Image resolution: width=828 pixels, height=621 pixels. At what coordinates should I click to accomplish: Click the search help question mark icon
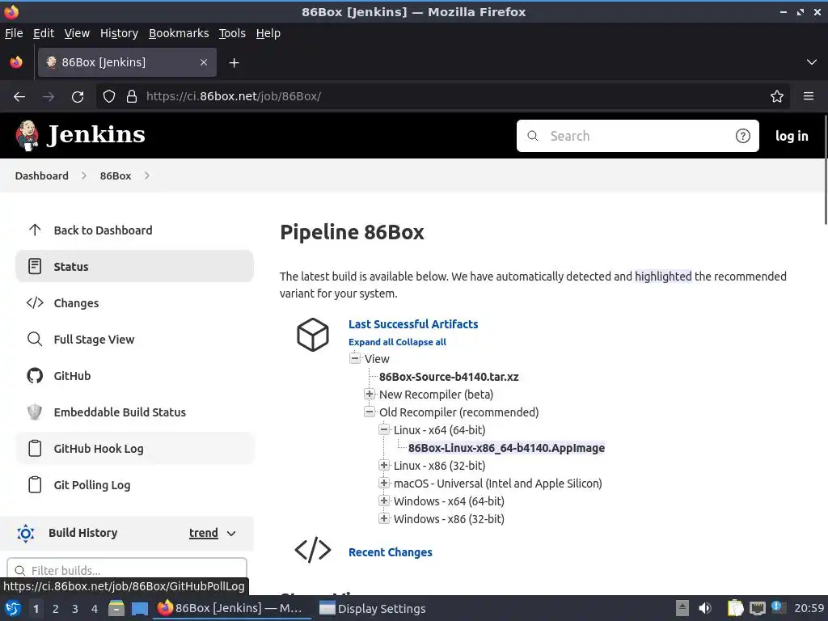click(x=742, y=136)
